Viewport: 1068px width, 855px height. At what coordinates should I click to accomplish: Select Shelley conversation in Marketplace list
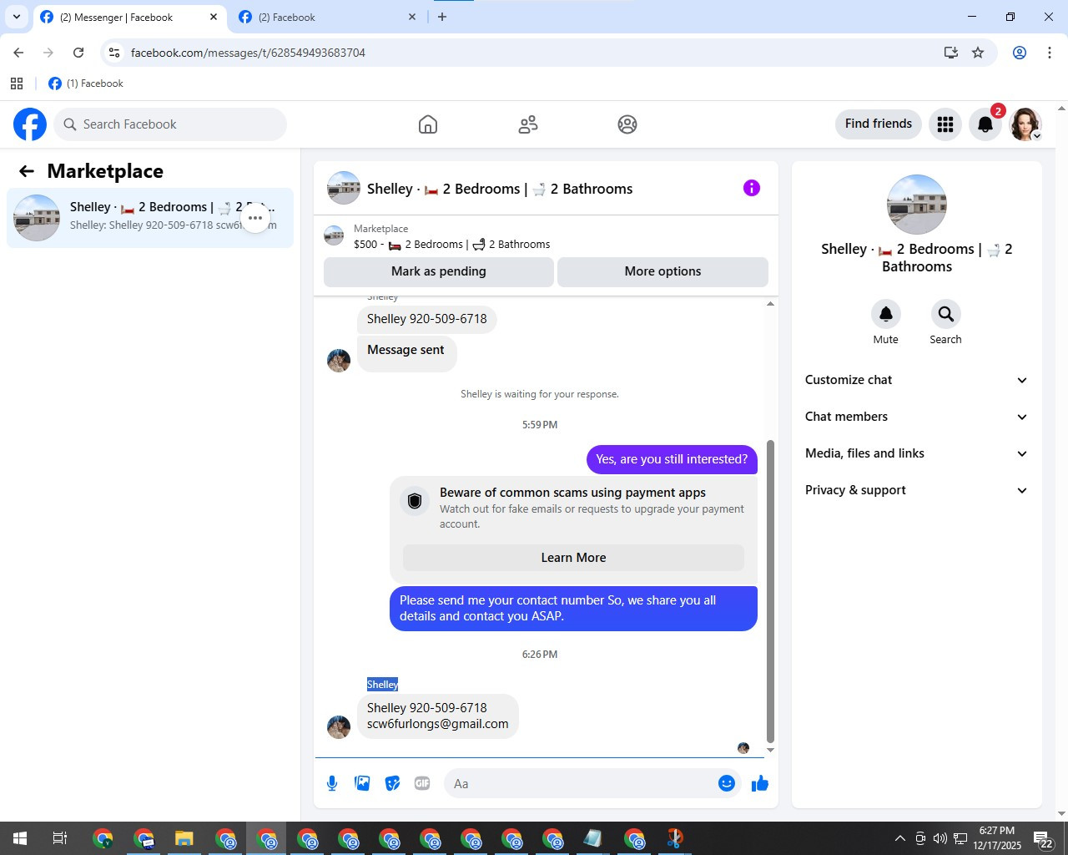(x=150, y=218)
